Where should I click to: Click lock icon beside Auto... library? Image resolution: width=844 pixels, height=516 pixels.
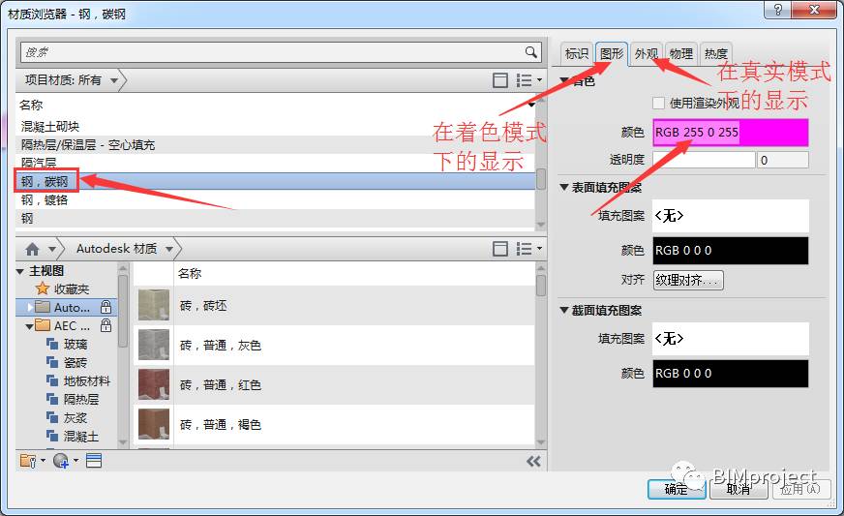106,307
